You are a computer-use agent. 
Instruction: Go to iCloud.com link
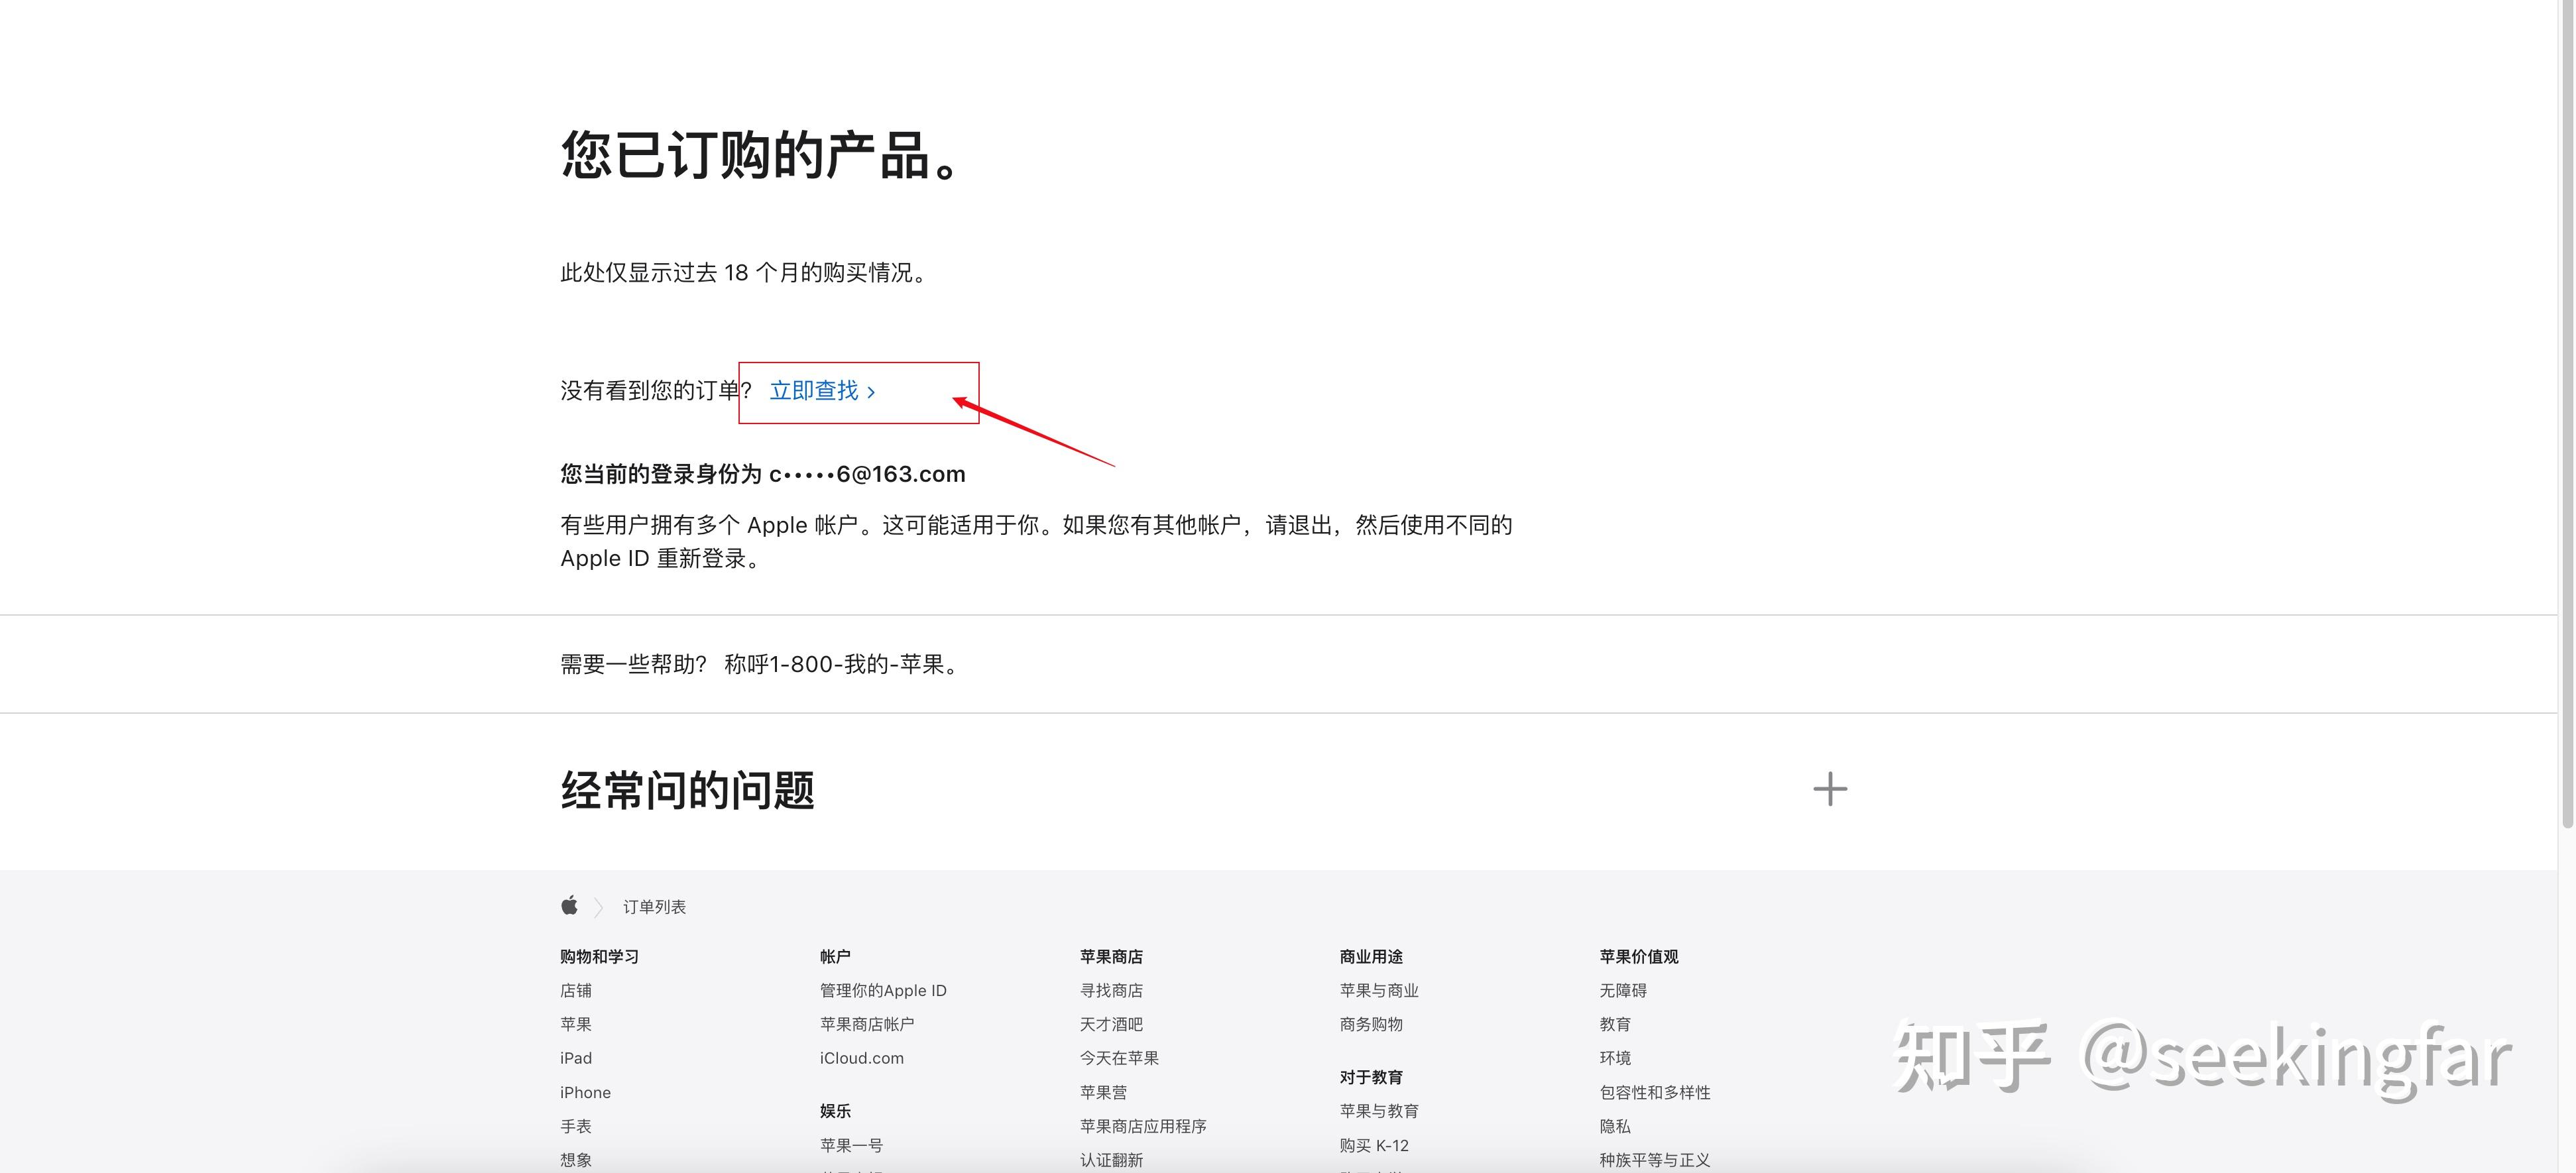tap(861, 1058)
